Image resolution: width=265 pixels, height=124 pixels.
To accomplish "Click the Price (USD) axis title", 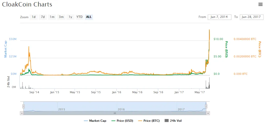I will (226, 49).
